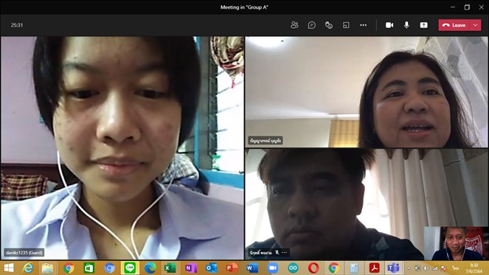
Task: Open Word from the taskbar
Action: click(x=252, y=268)
